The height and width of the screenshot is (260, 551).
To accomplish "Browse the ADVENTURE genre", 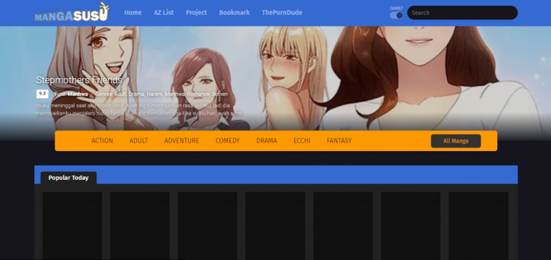I will (x=182, y=140).
